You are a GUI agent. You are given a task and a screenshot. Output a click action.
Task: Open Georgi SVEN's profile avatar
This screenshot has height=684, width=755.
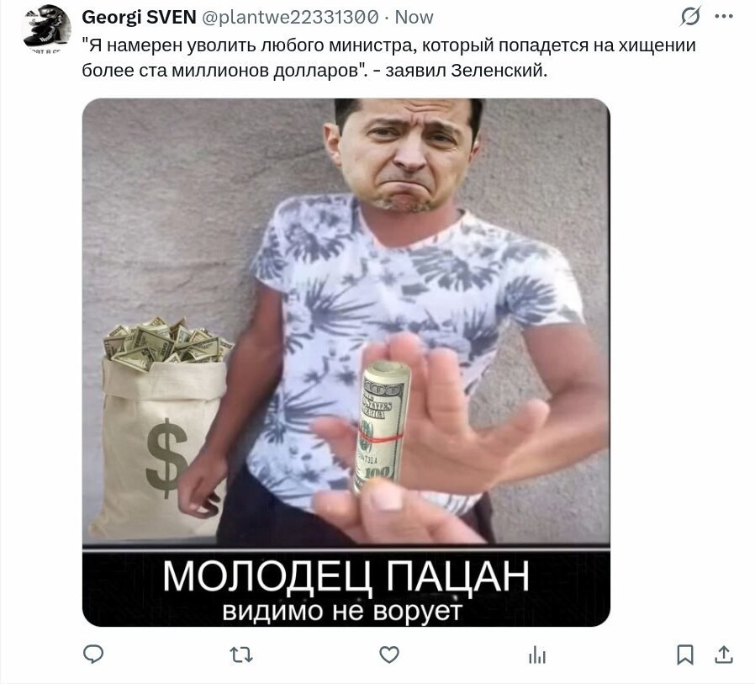[46, 28]
